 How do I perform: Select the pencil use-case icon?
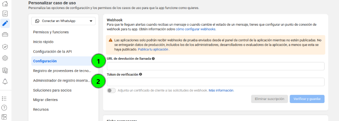(5, 23)
